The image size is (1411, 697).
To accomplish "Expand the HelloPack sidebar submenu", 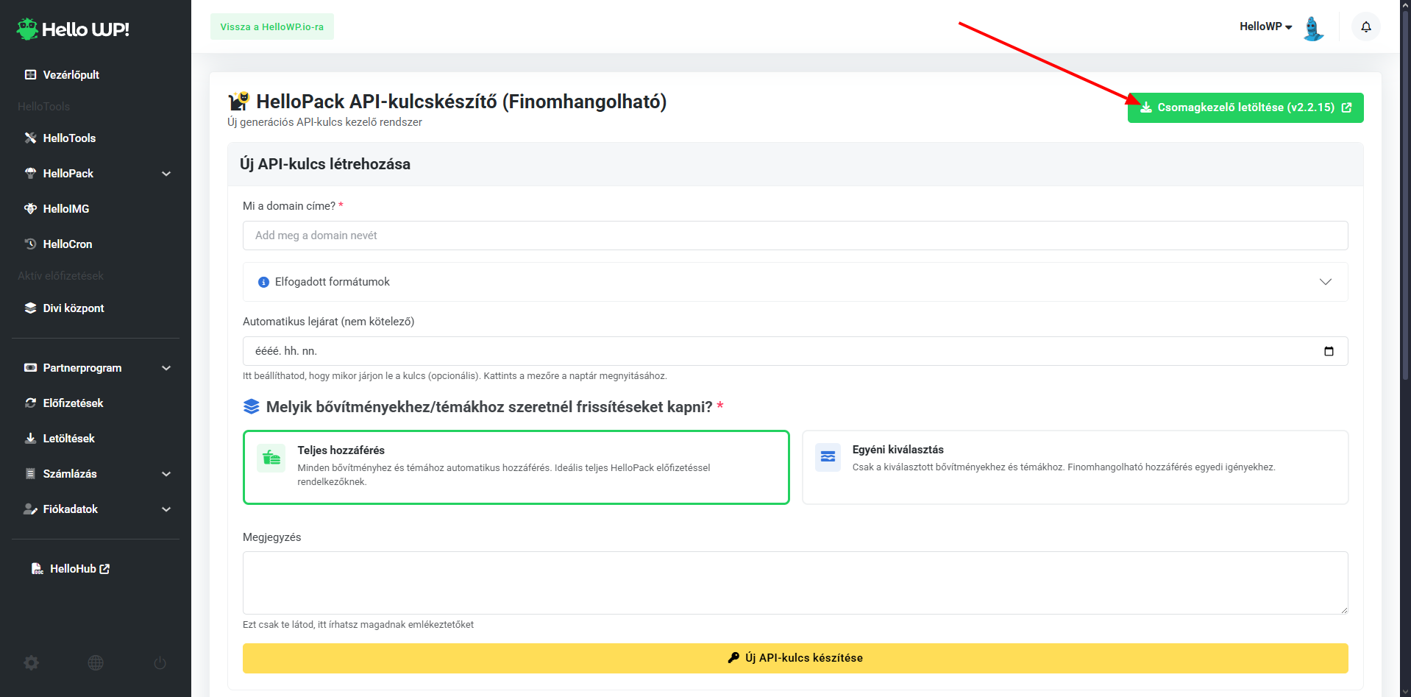I will [x=166, y=174].
